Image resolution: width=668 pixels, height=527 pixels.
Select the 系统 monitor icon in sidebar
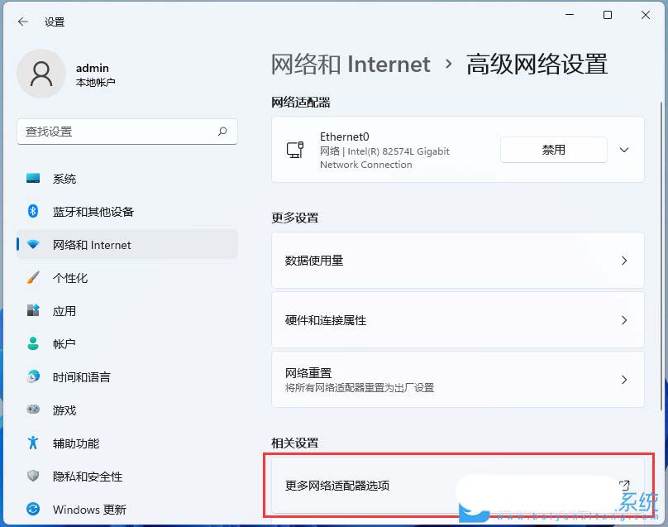click(x=33, y=179)
